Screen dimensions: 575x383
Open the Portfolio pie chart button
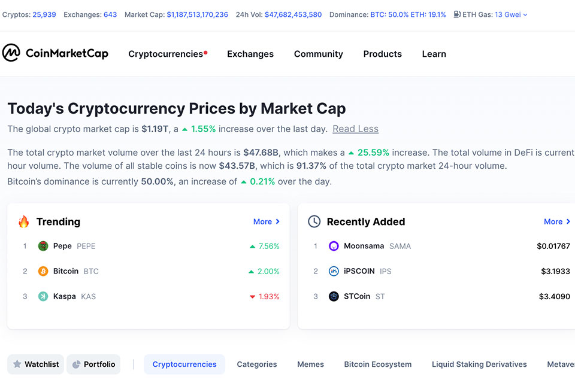(x=93, y=364)
